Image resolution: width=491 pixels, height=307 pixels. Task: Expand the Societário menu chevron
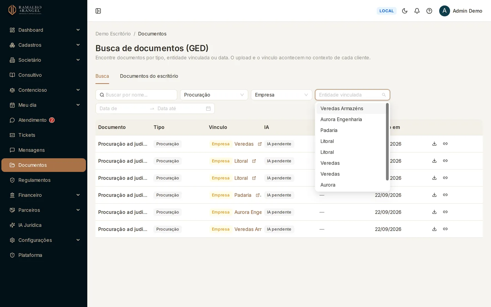coord(78,60)
